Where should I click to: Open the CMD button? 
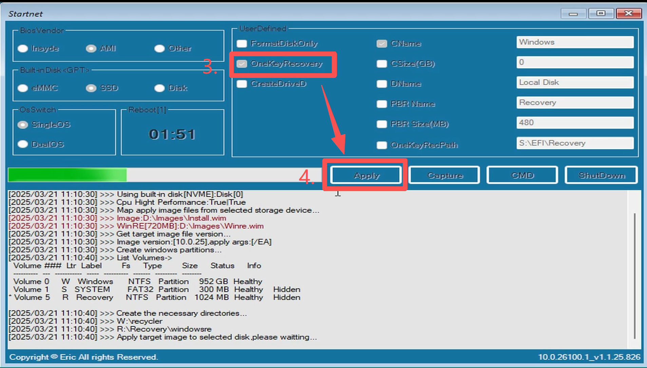tap(522, 175)
